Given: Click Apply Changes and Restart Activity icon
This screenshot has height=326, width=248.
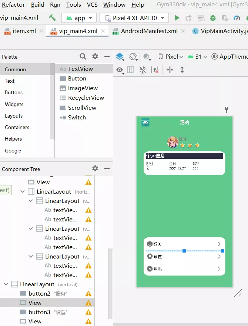Looking at the screenshot, I should pyautogui.click(x=189, y=18).
